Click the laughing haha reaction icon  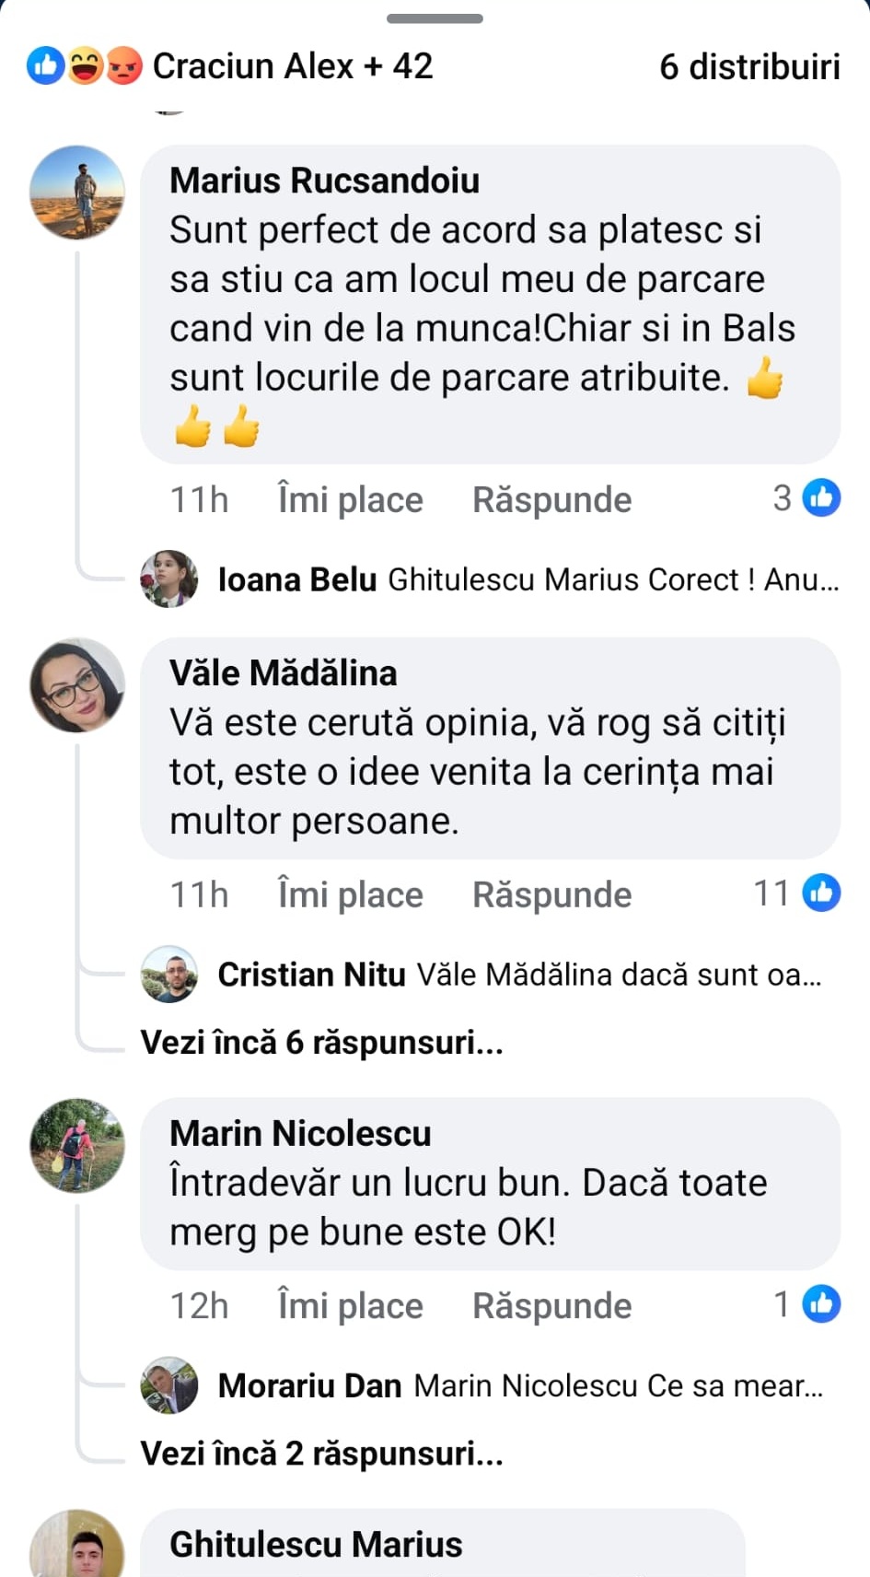[x=85, y=66]
